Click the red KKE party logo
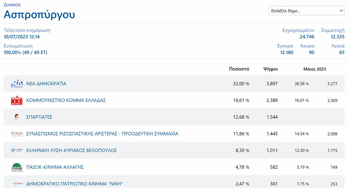348x188 pixels. point(17,100)
